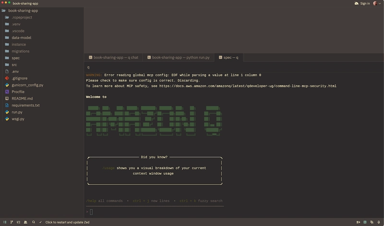Open the Procfile
The image size is (384, 226).
18,91
